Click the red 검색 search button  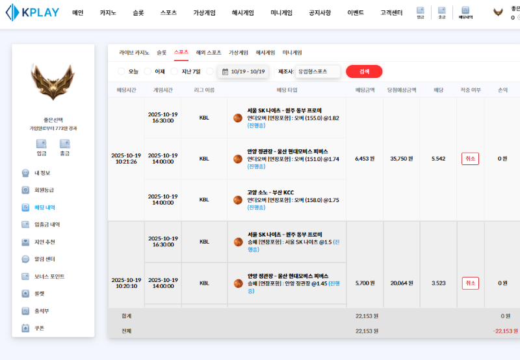pyautogui.click(x=364, y=71)
